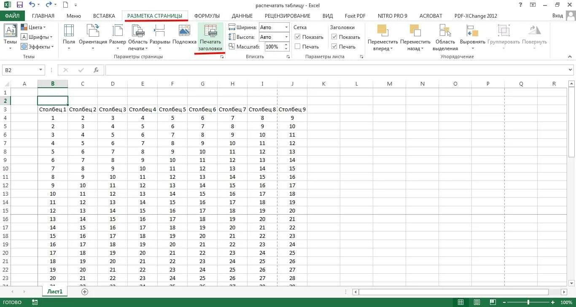
Task: Switch to Page Break Preview in status bar
Action: pyautogui.click(x=493, y=302)
